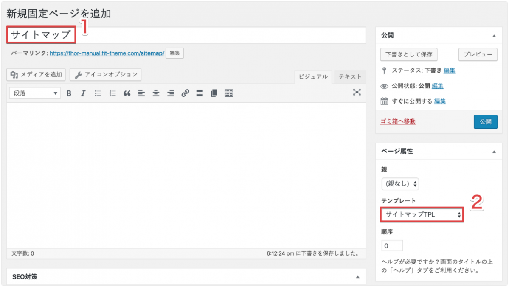The height and width of the screenshot is (287, 509).
Task: Add a blockquote
Action: coord(127,93)
